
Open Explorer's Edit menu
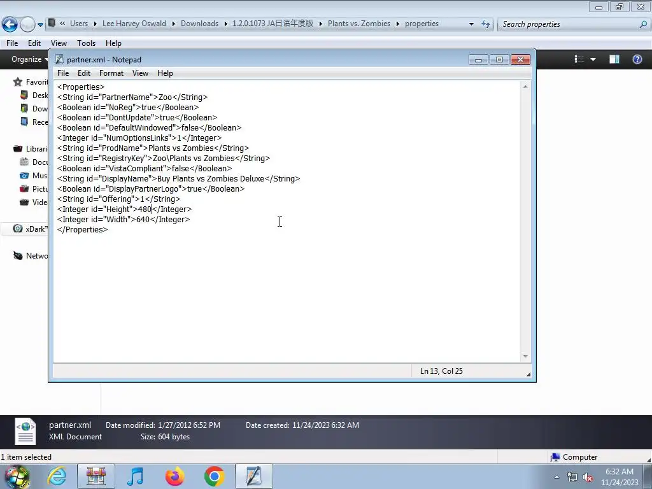click(x=34, y=43)
